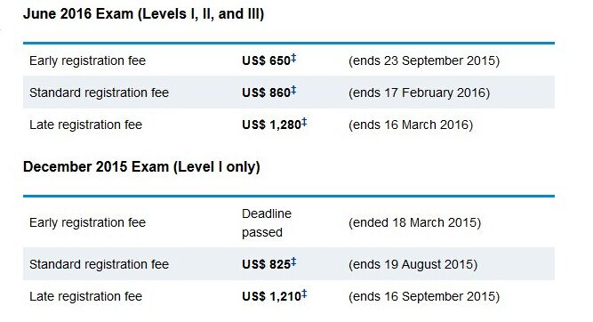This screenshot has width=593, height=322.
Task: Click the 'ends 16 March 2016' date
Action: click(x=411, y=125)
